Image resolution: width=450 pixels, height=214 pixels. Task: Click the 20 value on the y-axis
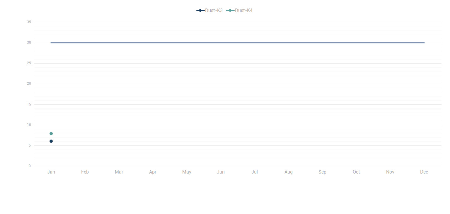click(x=29, y=84)
